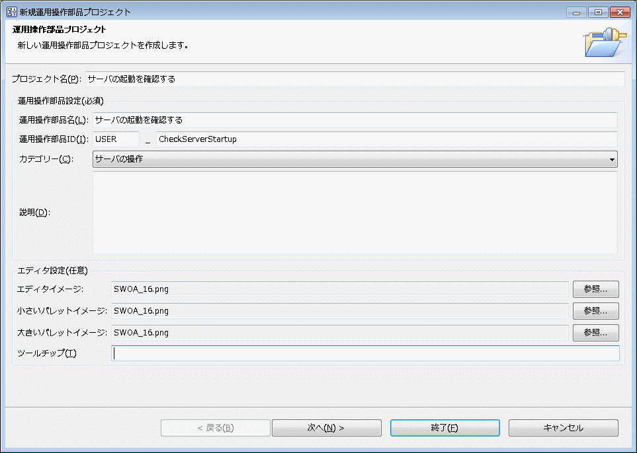Click the CheckServerStartup ID field

387,139
